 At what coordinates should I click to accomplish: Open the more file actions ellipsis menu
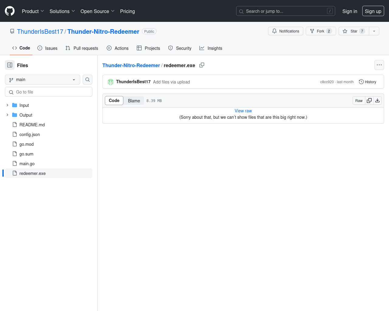click(x=379, y=65)
